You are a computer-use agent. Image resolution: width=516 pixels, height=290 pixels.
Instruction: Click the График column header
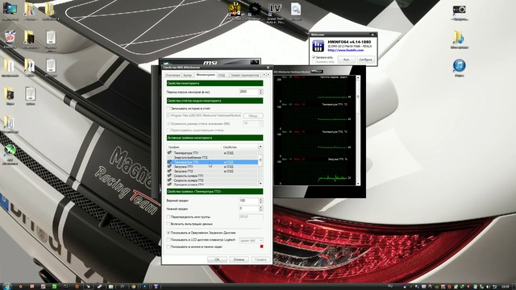(x=194, y=147)
